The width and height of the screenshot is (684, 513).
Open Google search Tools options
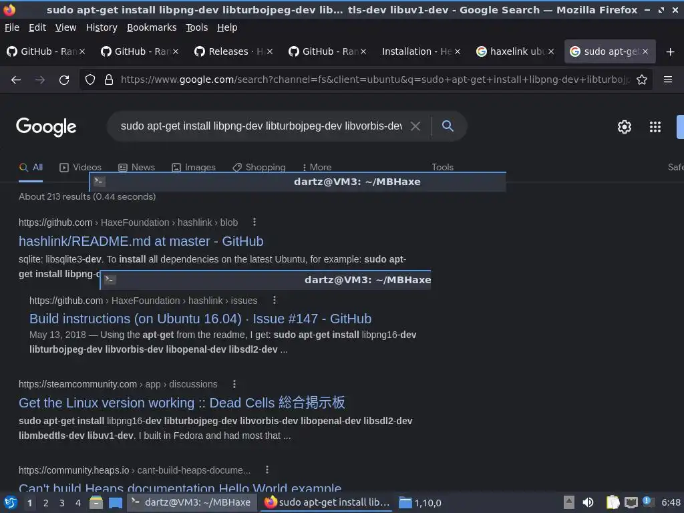pos(442,168)
